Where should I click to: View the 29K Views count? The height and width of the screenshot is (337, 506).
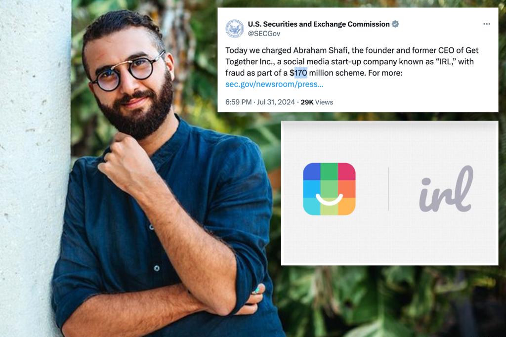317,102
